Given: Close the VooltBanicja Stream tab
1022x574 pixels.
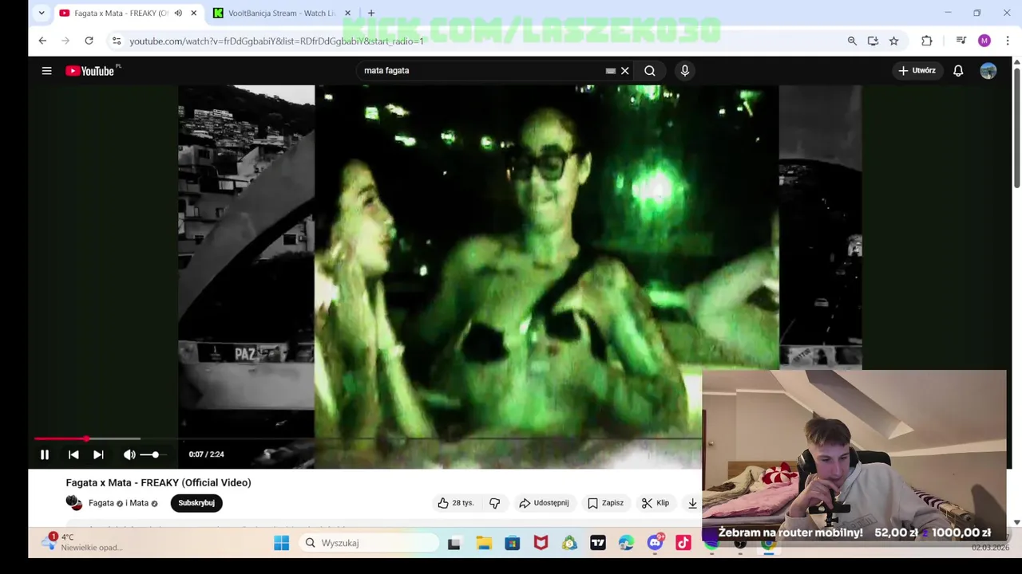Looking at the screenshot, I should click(x=347, y=13).
